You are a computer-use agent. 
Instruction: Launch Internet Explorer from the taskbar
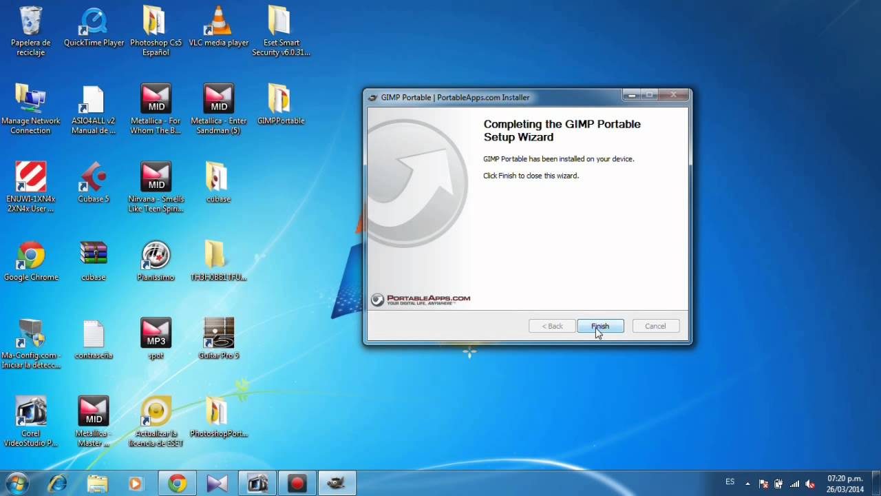57,484
